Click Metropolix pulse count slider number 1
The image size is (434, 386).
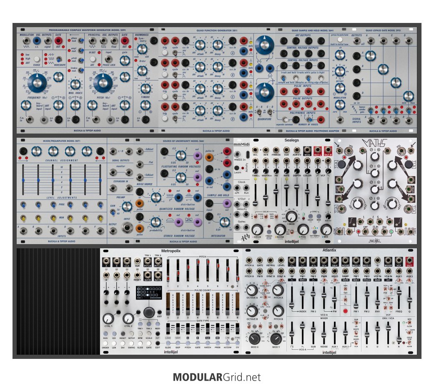tap(168, 303)
